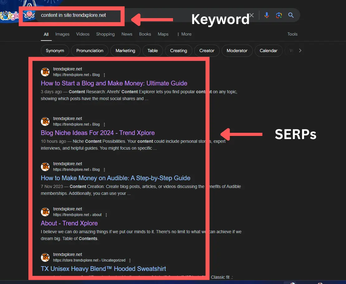Toggle the Synonym search filter chip
This screenshot has width=346, height=284.
55,51
